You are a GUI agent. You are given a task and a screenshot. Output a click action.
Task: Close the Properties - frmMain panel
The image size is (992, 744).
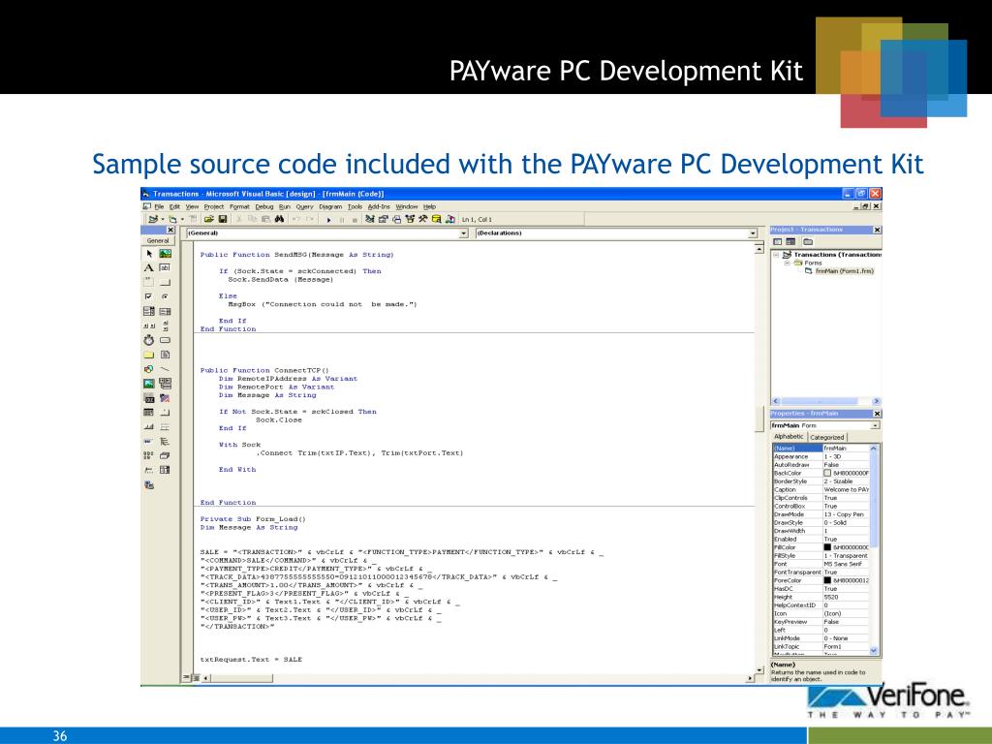[877, 413]
